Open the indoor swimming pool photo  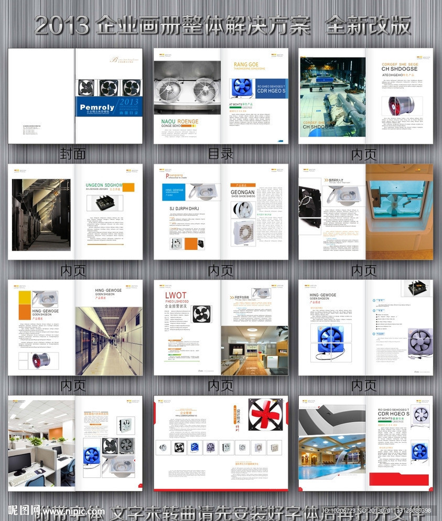coord(332,458)
